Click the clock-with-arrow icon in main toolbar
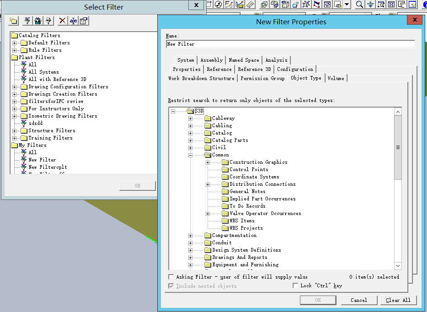 [218, 5]
